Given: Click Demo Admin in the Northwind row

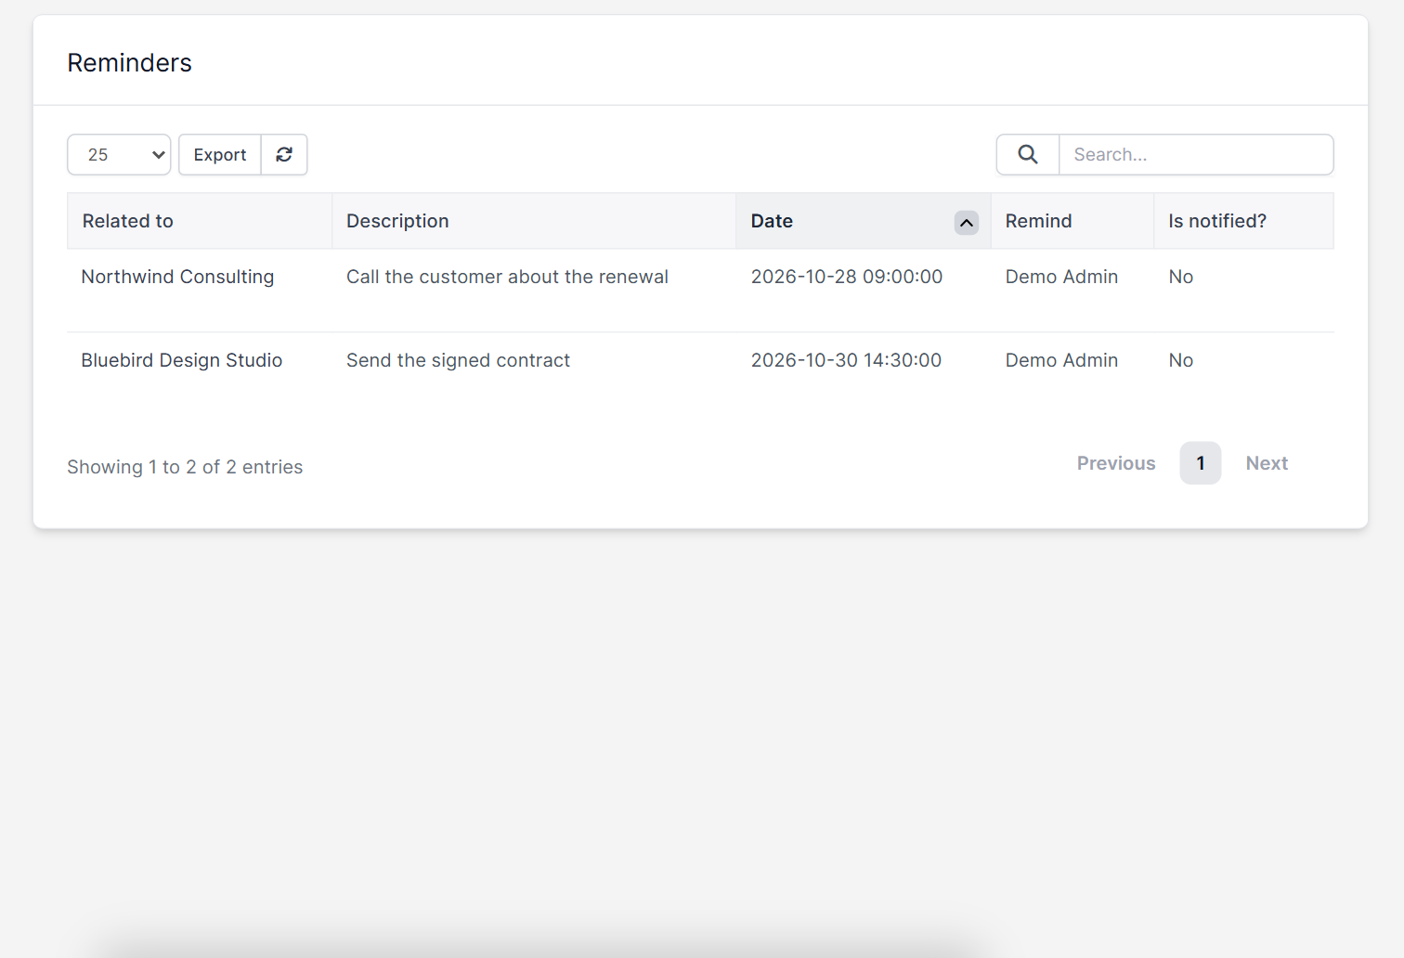Looking at the screenshot, I should tap(1061, 277).
